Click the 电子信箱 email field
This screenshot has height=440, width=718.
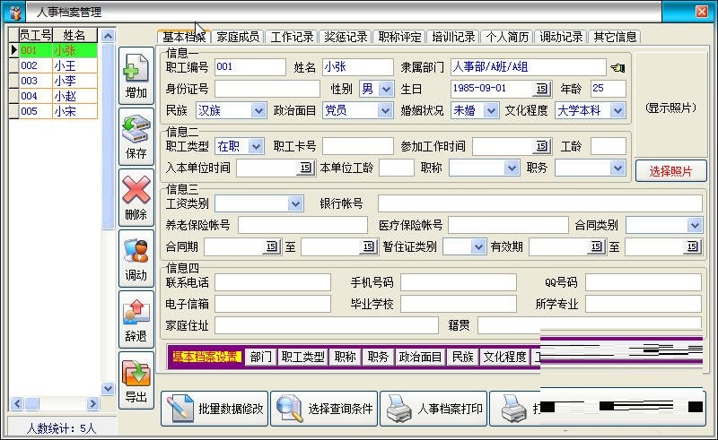click(x=273, y=304)
